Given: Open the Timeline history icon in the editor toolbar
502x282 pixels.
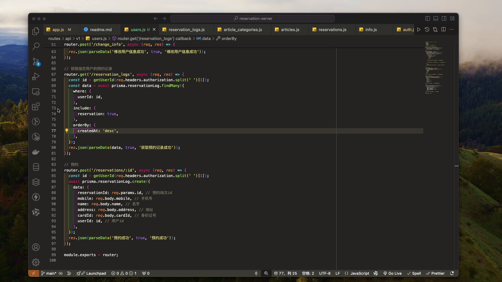Looking at the screenshot, I should 427,30.
